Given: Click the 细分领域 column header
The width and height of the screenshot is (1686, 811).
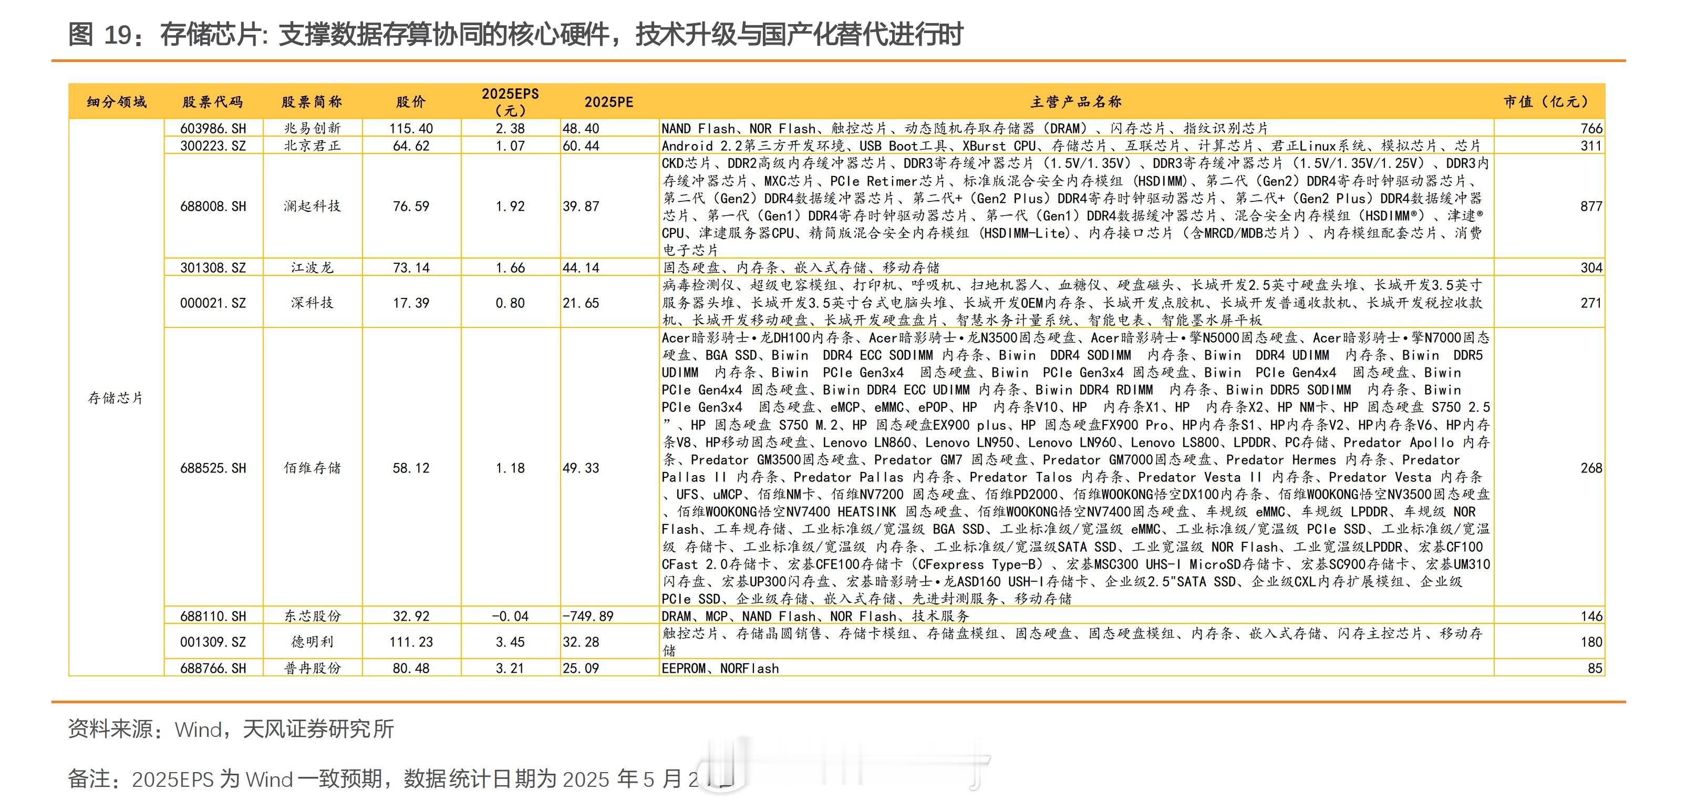Looking at the screenshot, I should (x=117, y=101).
